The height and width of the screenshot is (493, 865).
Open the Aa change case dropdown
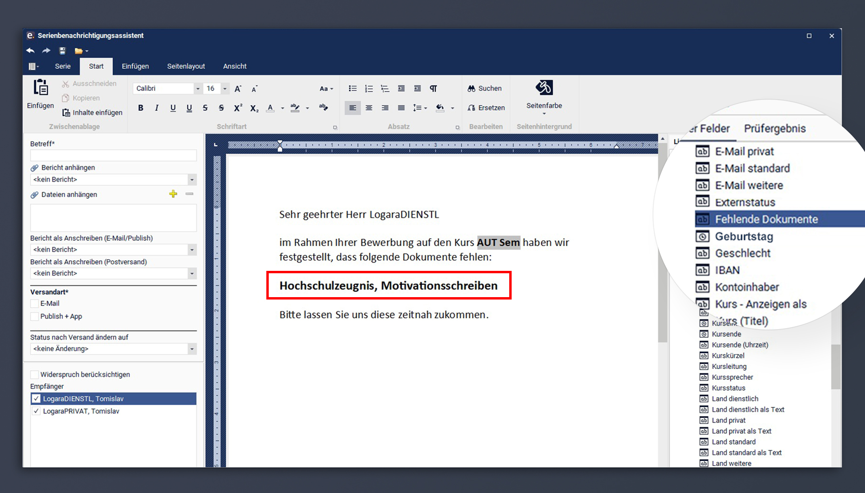[326, 88]
